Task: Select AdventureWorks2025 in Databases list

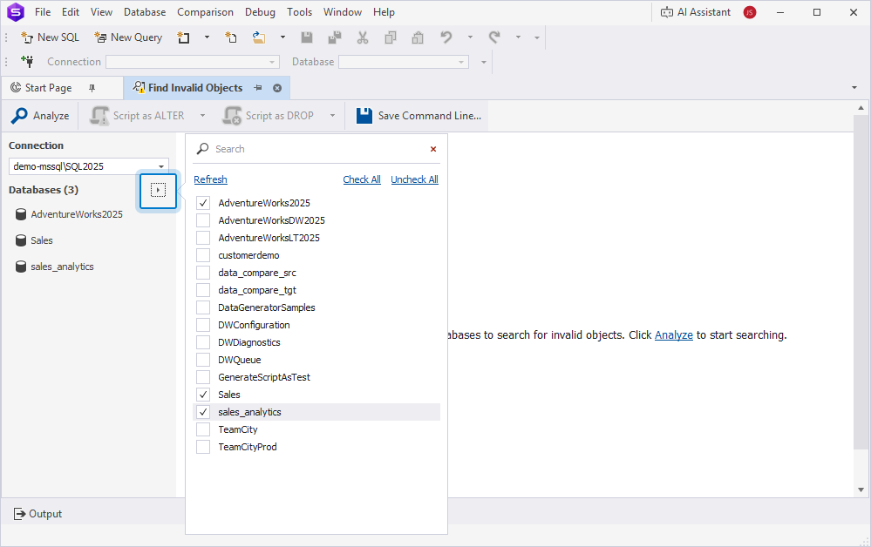Action: 70,214
